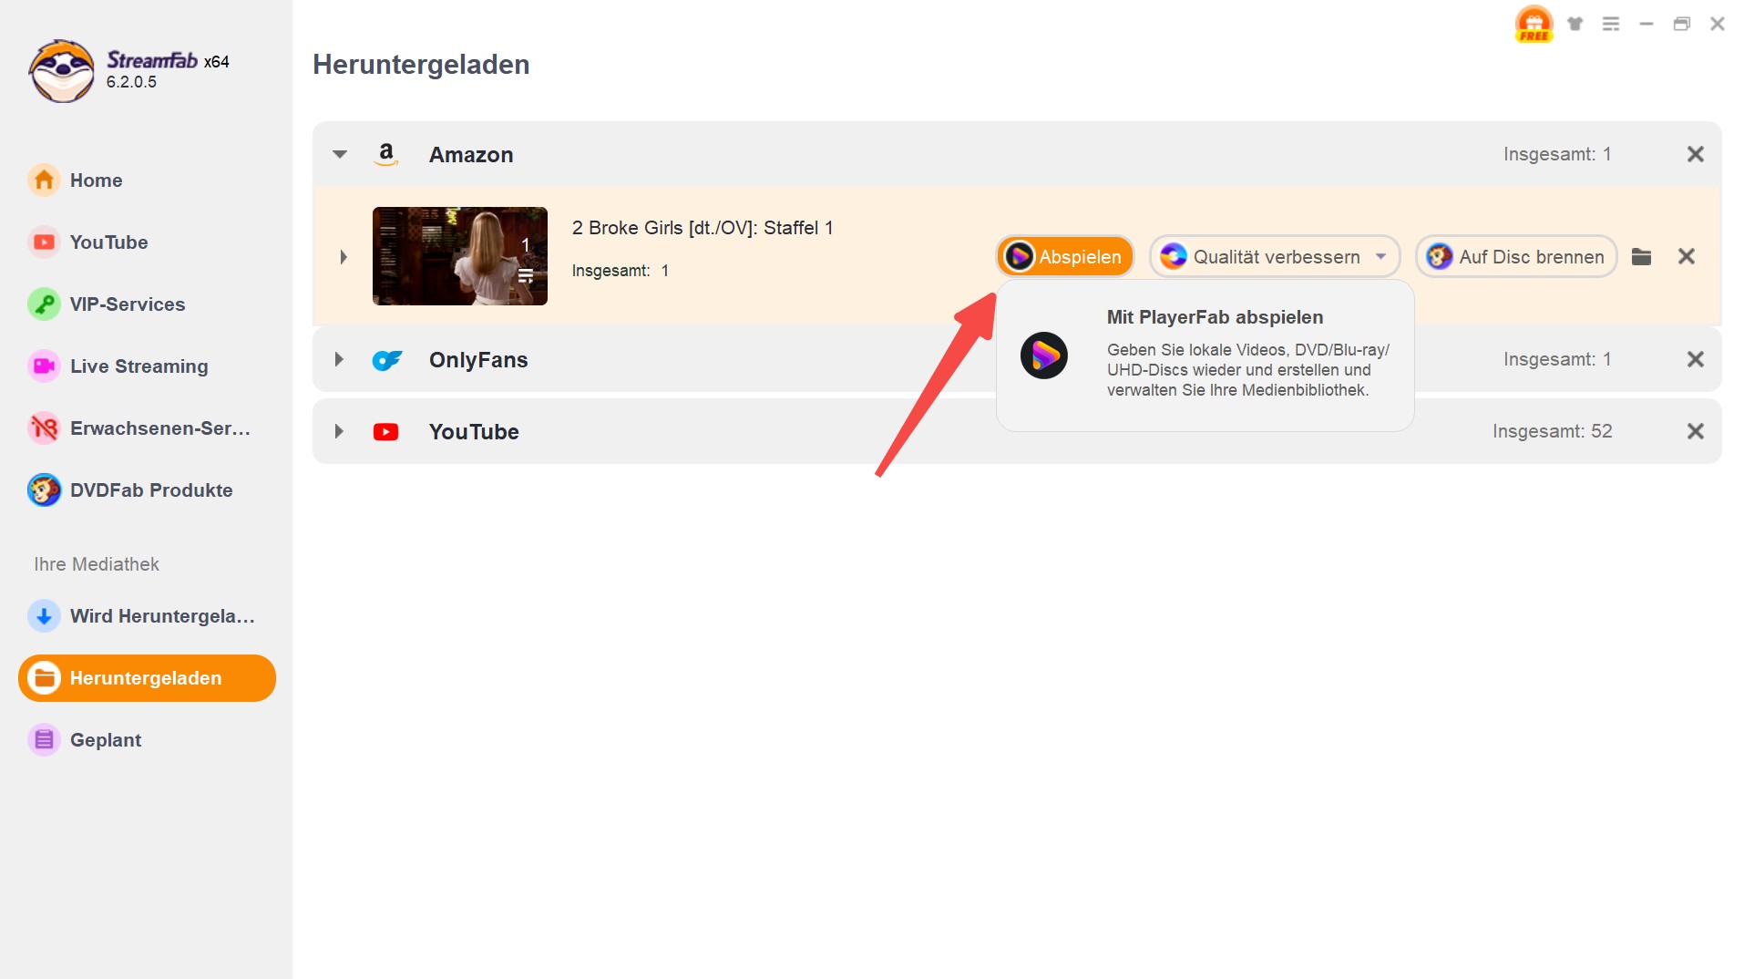Remove the Amazon group

pos(1696,154)
